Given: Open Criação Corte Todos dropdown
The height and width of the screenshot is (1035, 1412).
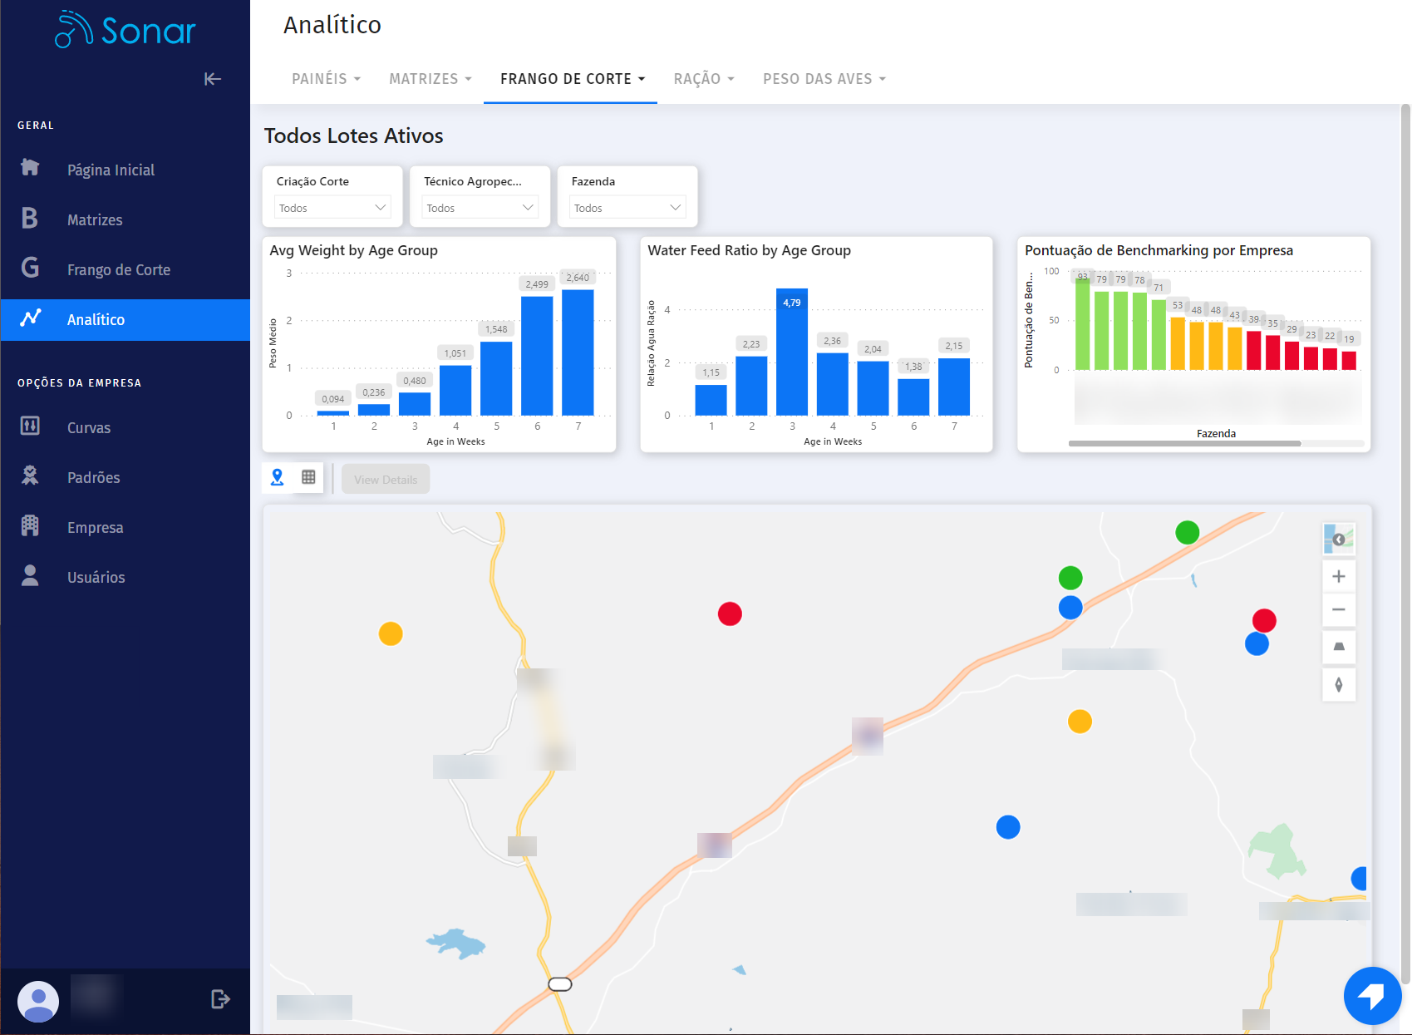Looking at the screenshot, I should (x=332, y=207).
